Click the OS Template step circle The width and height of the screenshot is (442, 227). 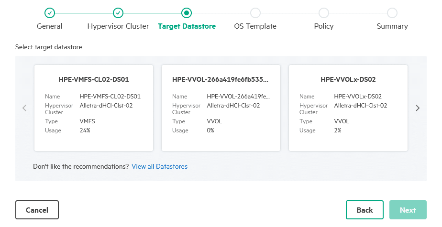tap(255, 13)
